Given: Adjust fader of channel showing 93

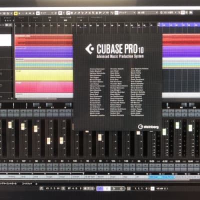Looking at the screenshot, I should (x=61, y=140).
